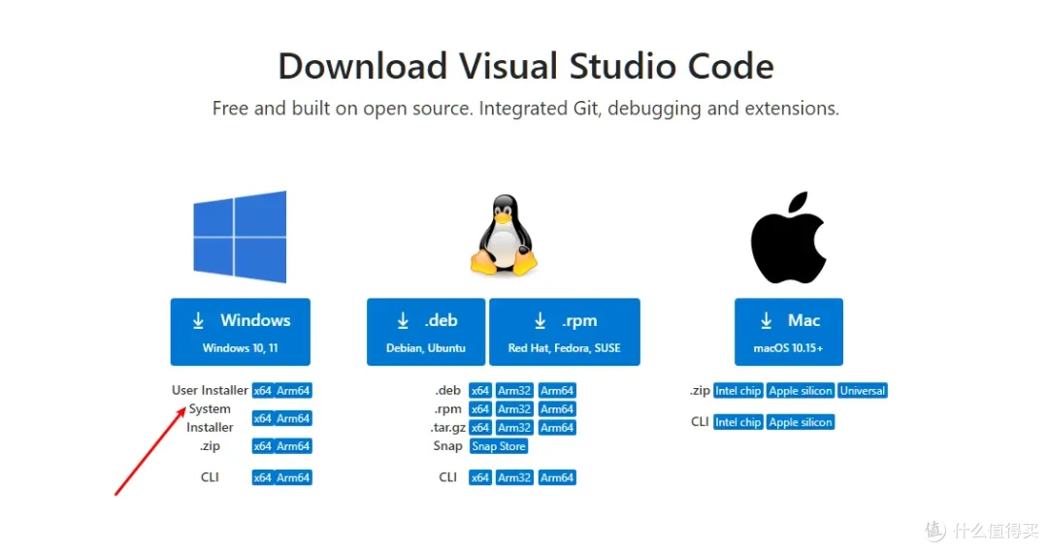Choose Linux CLI Arm32 download
This screenshot has height=552, width=1048.
[514, 477]
